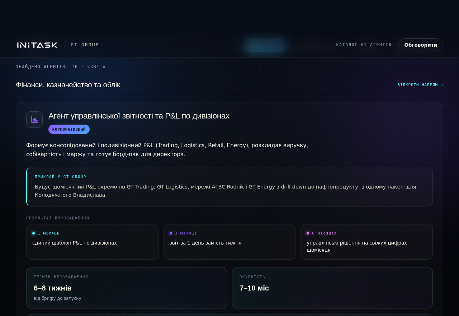Select the agent title about P&L по дивізіонах
Viewport: 459px width, 316px height.
pos(139,116)
